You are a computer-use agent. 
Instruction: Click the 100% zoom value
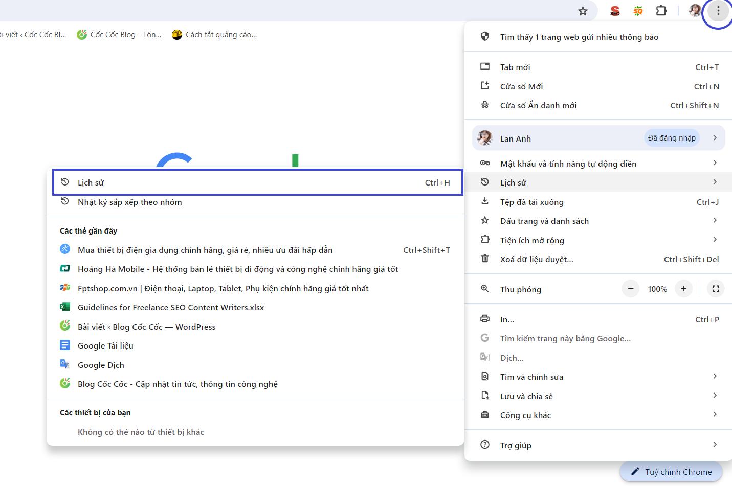pos(657,289)
